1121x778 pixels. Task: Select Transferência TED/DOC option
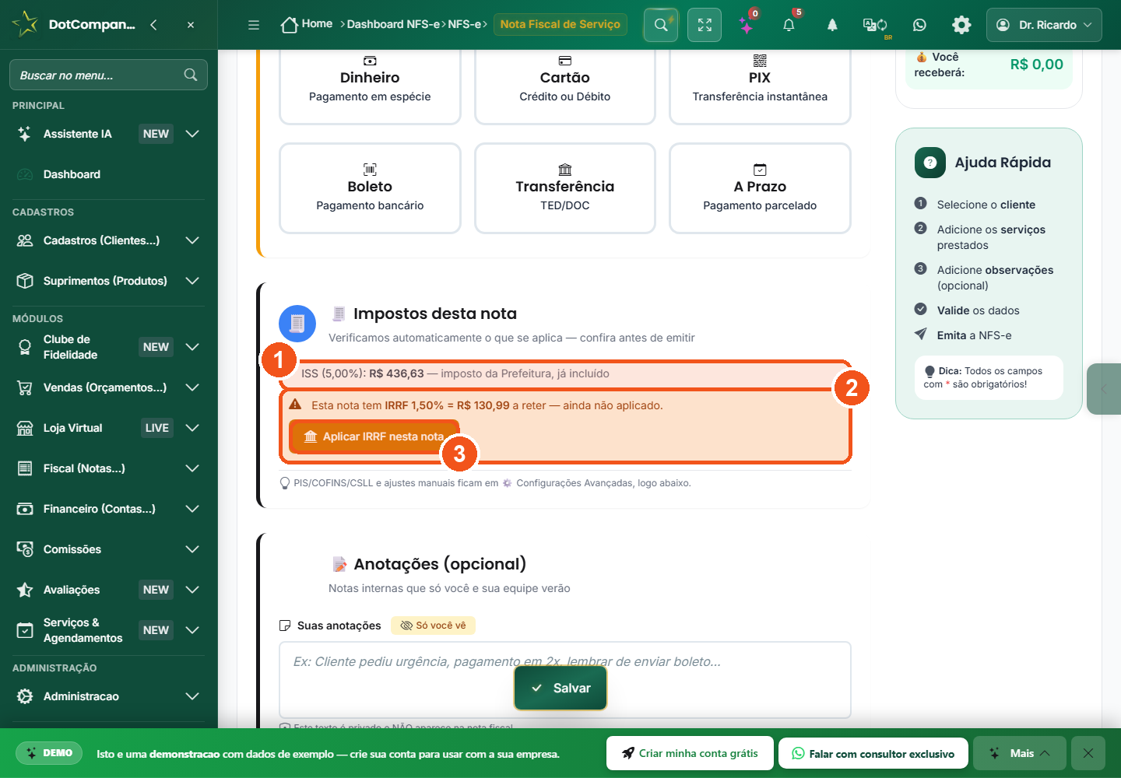tap(565, 188)
